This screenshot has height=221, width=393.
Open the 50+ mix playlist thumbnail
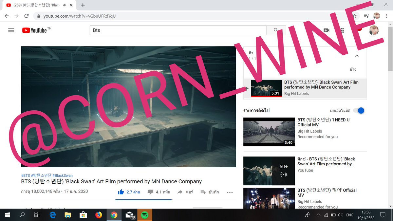point(269,171)
